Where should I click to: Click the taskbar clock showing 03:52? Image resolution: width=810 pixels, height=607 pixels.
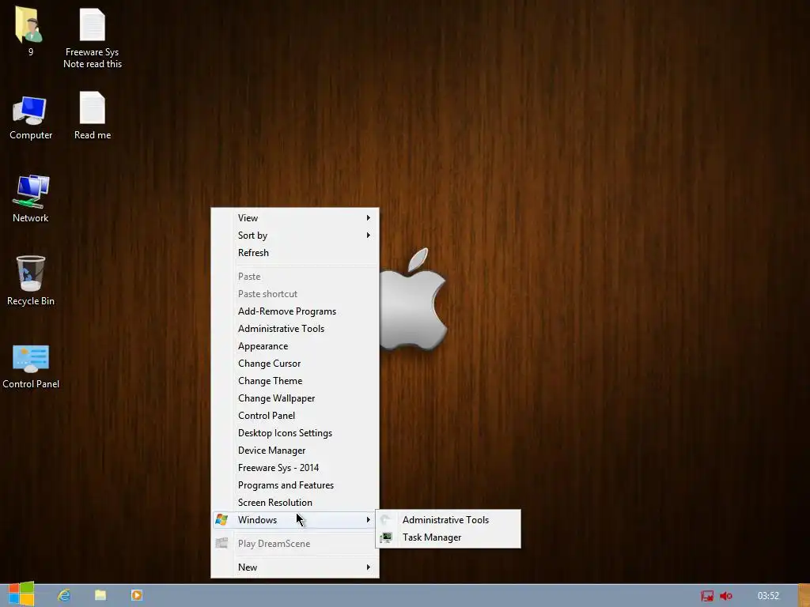pyautogui.click(x=768, y=596)
